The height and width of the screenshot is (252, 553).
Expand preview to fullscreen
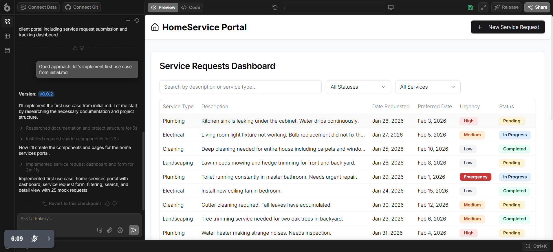(484, 8)
